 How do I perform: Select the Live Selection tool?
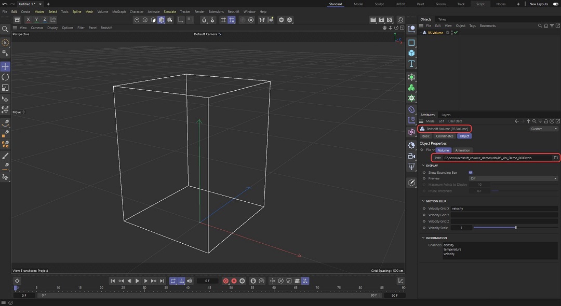5,43
